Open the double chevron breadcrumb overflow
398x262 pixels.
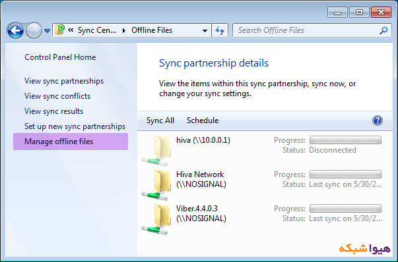(x=71, y=30)
